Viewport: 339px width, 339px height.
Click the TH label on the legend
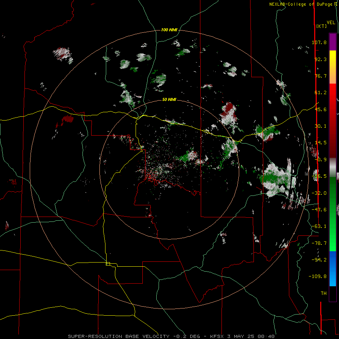pyautogui.click(x=324, y=293)
